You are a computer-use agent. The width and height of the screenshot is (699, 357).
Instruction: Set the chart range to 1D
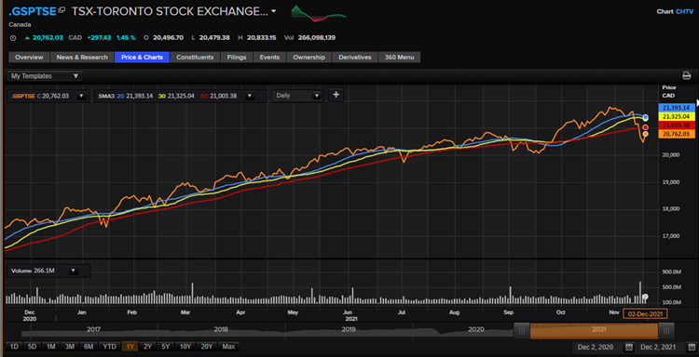coord(14,347)
